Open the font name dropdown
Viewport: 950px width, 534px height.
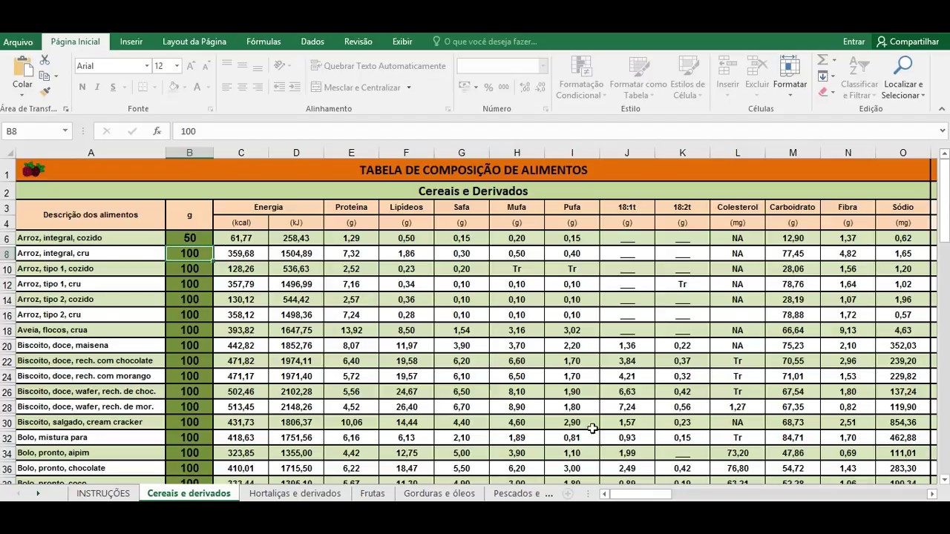[147, 66]
